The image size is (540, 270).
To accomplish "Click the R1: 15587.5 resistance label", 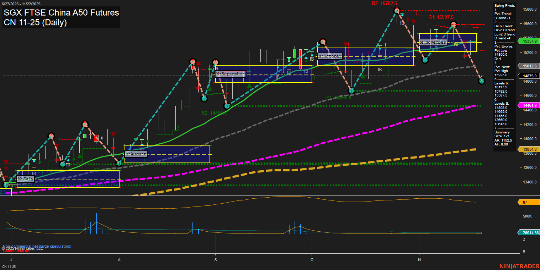I will [441, 17].
